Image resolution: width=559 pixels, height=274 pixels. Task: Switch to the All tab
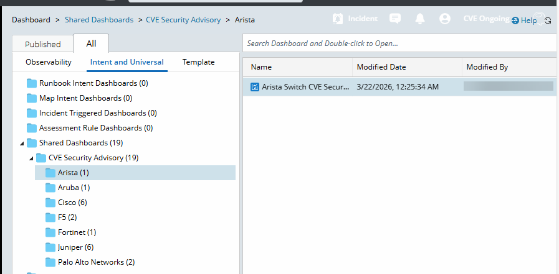[x=91, y=43]
